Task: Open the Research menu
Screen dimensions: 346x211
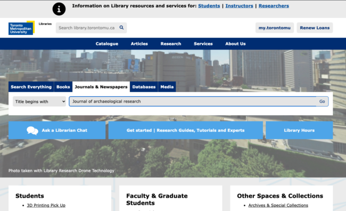Action: (x=171, y=44)
